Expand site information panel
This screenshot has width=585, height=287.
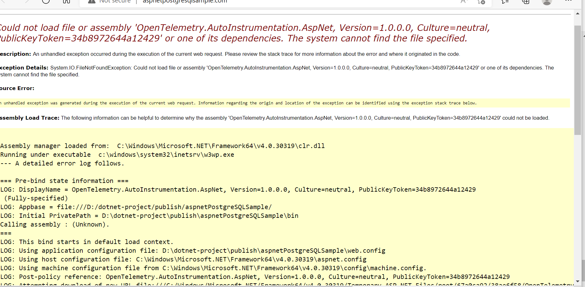(91, 2)
